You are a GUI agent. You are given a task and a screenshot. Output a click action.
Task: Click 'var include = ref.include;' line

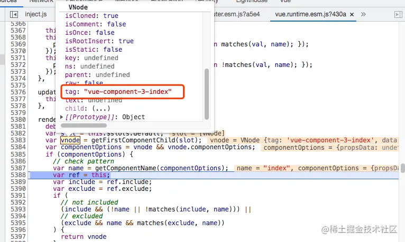102,182
